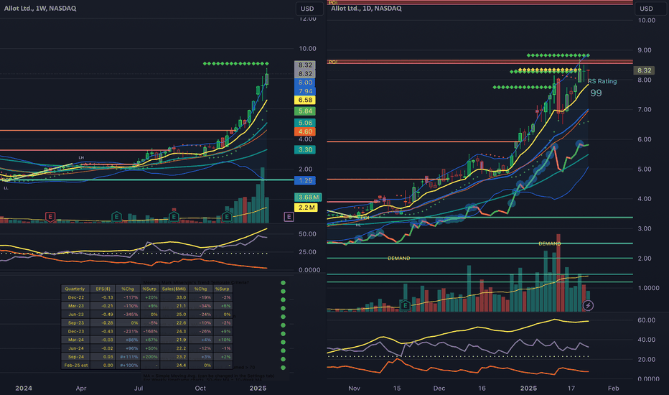The height and width of the screenshot is (395, 669).
Task: Click the 2024 label on weekly time axis
Action: point(24,388)
